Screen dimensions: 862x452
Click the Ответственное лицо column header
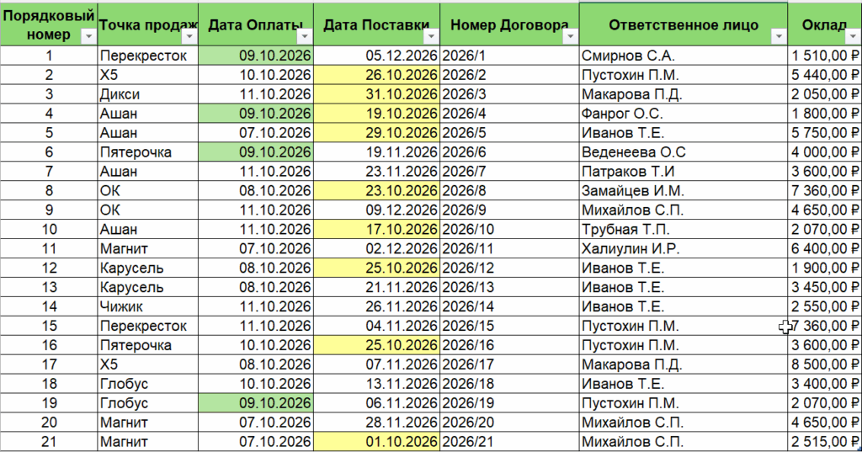tap(684, 24)
